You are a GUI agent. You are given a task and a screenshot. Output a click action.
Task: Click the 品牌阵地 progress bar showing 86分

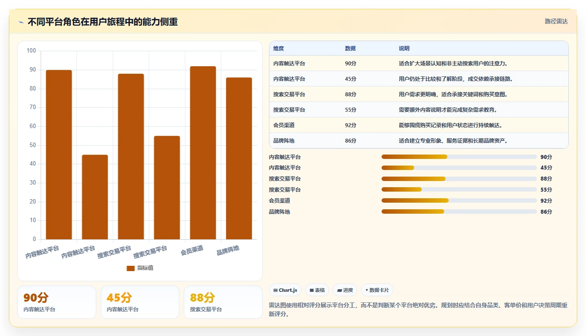click(x=459, y=211)
